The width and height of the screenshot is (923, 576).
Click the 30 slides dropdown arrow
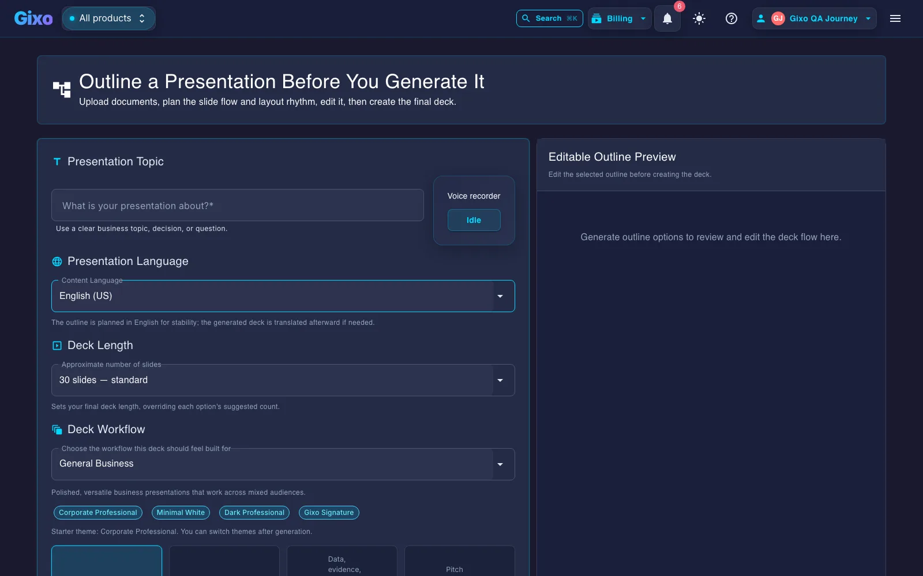tap(500, 380)
